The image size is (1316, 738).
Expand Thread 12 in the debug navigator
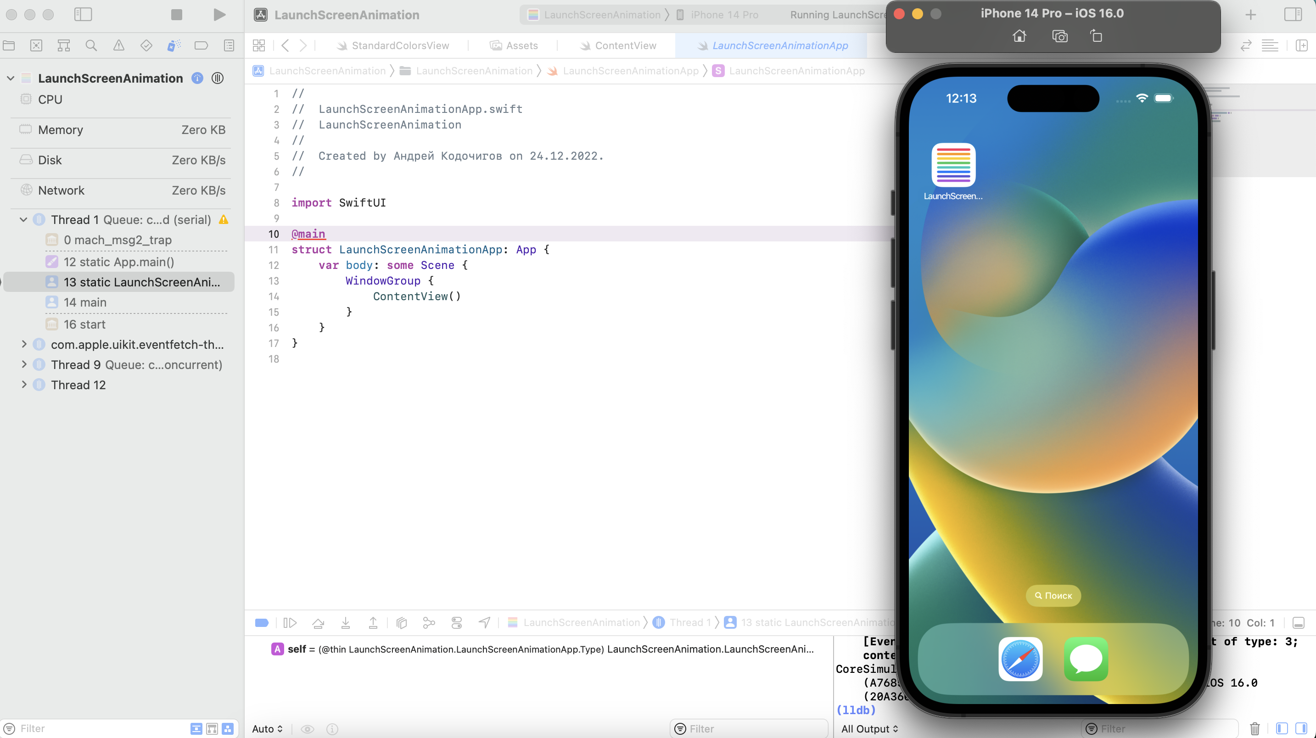point(23,385)
